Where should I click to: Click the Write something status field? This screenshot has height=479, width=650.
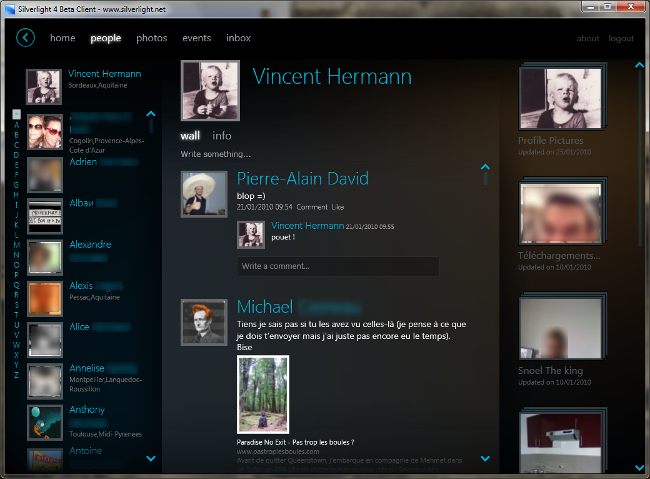(216, 154)
